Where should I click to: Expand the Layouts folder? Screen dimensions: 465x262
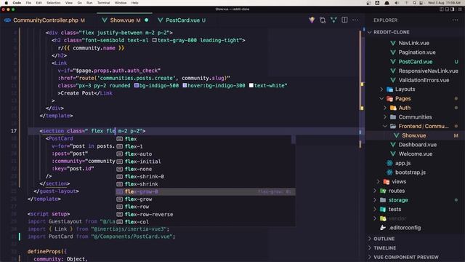[x=381, y=89]
